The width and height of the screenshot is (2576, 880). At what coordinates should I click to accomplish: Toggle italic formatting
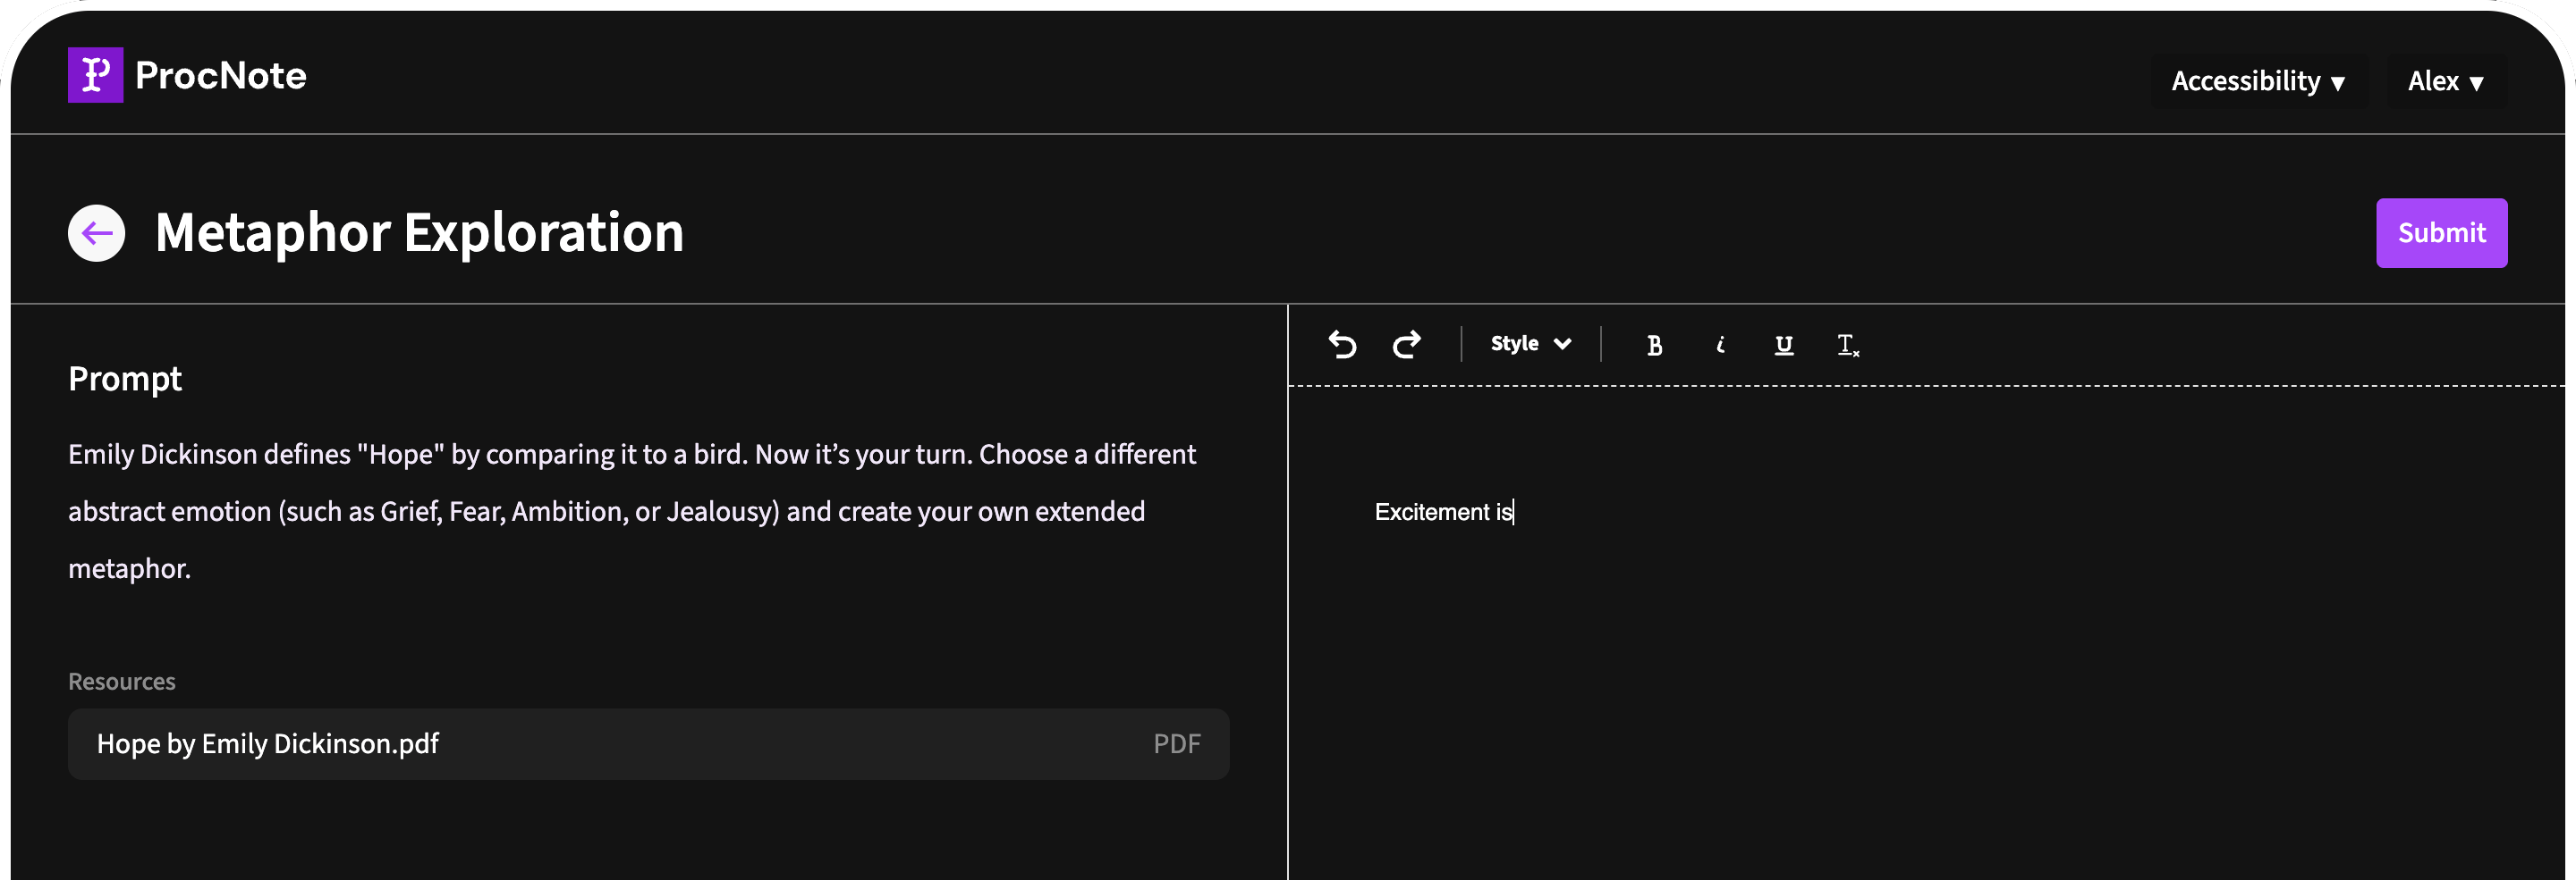tap(1720, 345)
